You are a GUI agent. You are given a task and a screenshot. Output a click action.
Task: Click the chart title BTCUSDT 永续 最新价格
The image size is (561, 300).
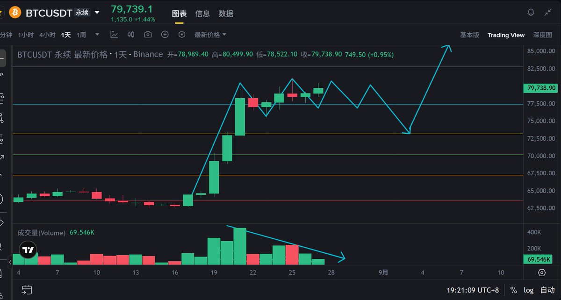click(x=62, y=55)
